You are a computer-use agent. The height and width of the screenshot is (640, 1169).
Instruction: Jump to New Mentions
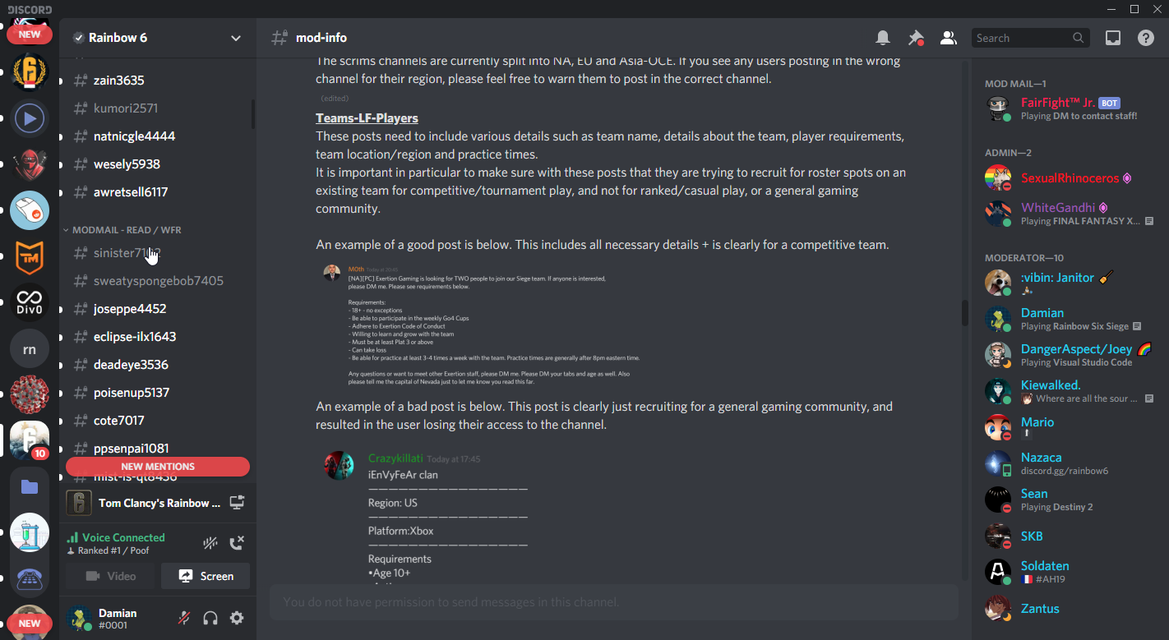coord(158,467)
